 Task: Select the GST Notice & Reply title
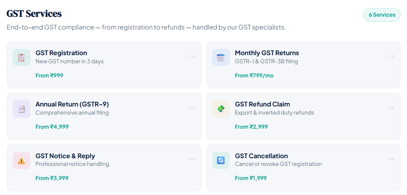(65, 156)
